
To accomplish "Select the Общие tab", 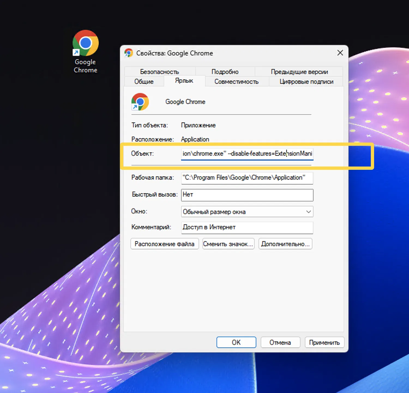I will pos(144,81).
